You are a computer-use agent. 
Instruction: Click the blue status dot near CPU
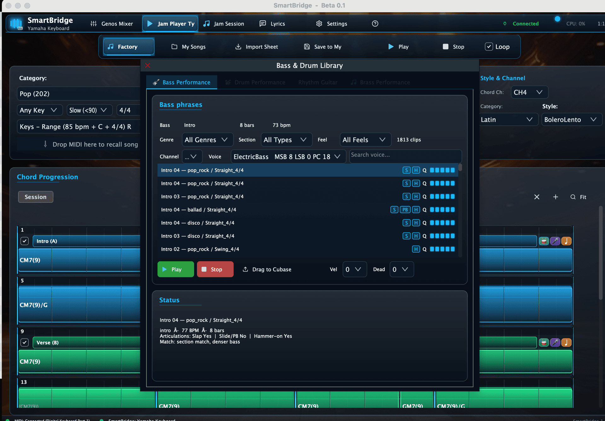557,19
